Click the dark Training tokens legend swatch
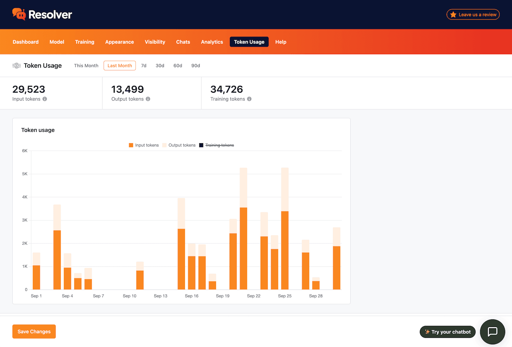The height and width of the screenshot is (347, 512). pyautogui.click(x=201, y=145)
